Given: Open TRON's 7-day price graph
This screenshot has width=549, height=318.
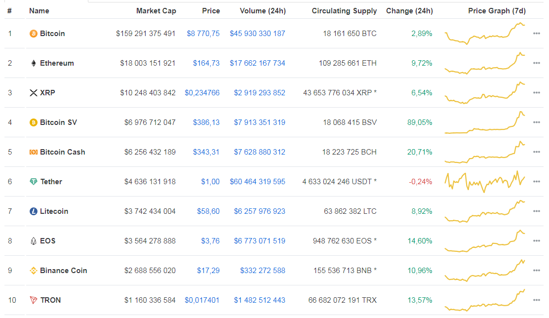Looking at the screenshot, I should tap(485, 300).
